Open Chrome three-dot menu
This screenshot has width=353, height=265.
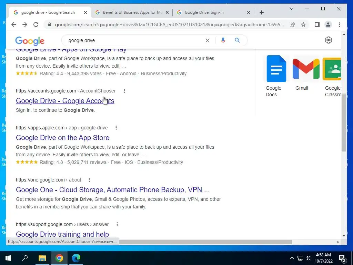[x=339, y=24]
